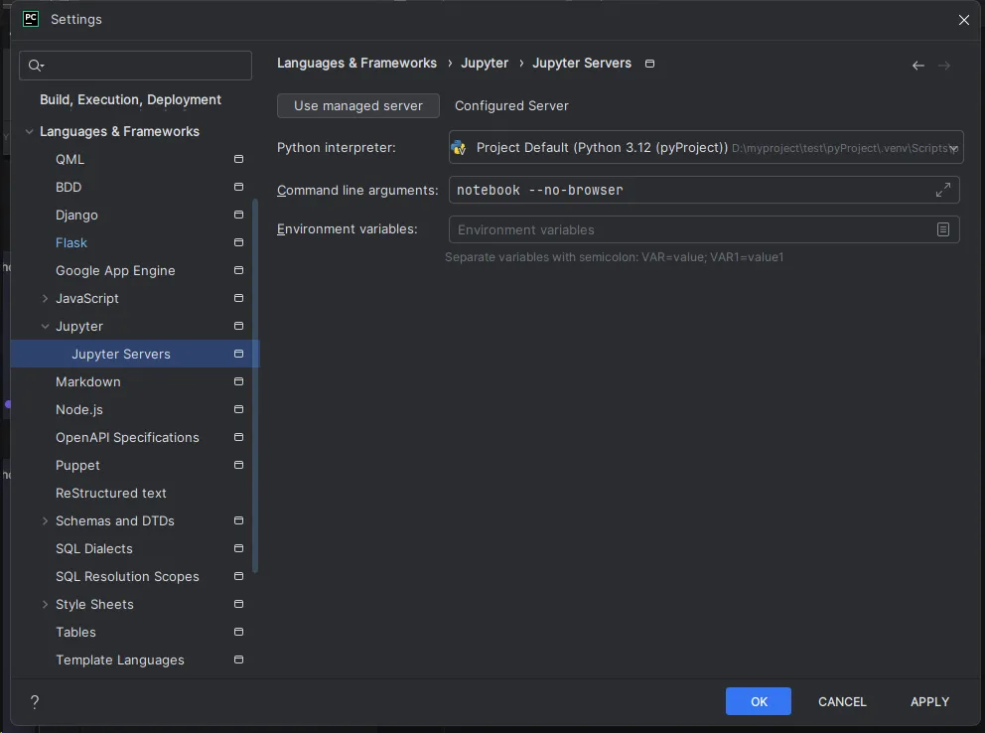The width and height of the screenshot is (985, 733).
Task: Click the PyCharm logo icon in title bar
Action: pos(31,19)
